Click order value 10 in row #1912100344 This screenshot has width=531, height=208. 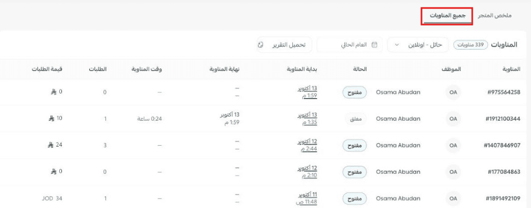click(55, 118)
